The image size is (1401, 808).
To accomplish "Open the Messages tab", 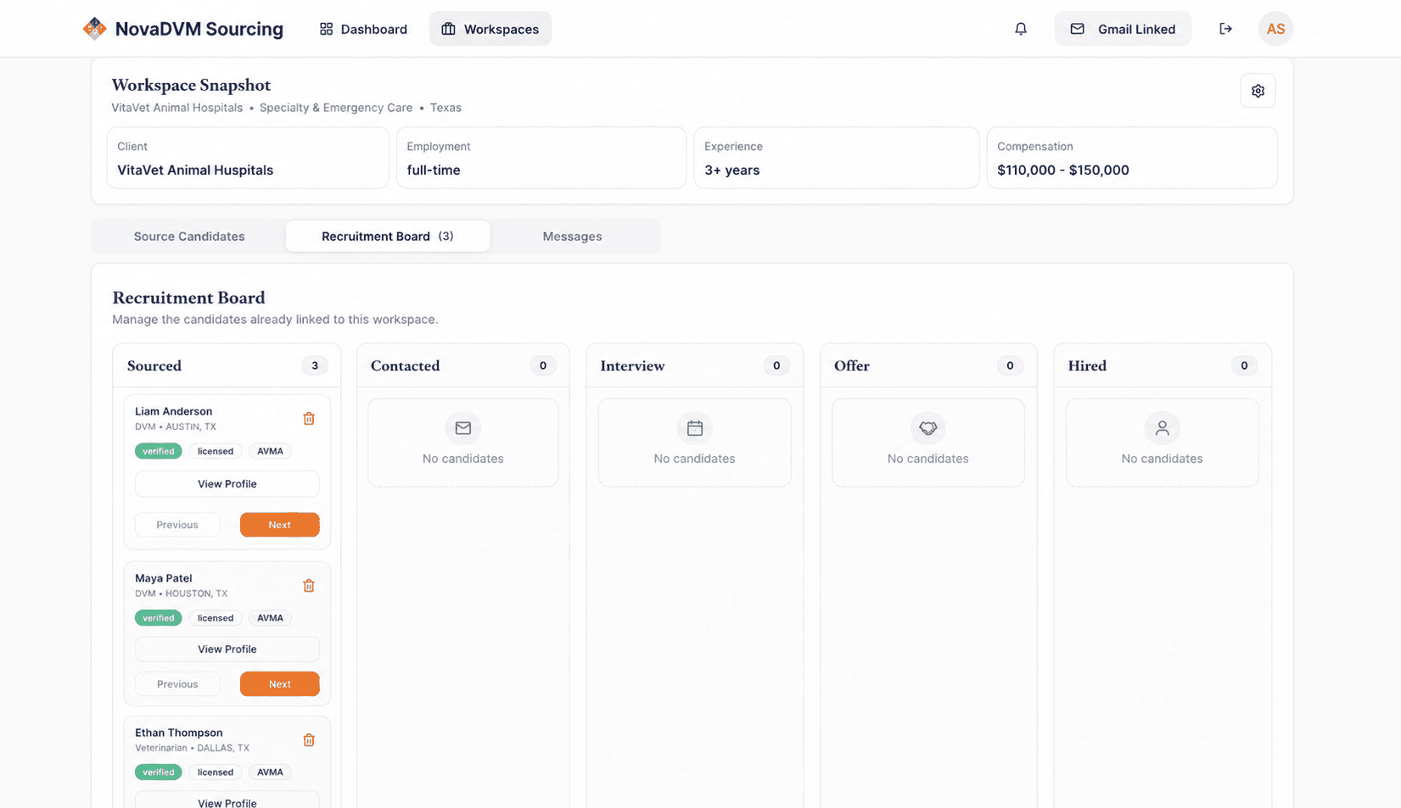I will tap(572, 237).
